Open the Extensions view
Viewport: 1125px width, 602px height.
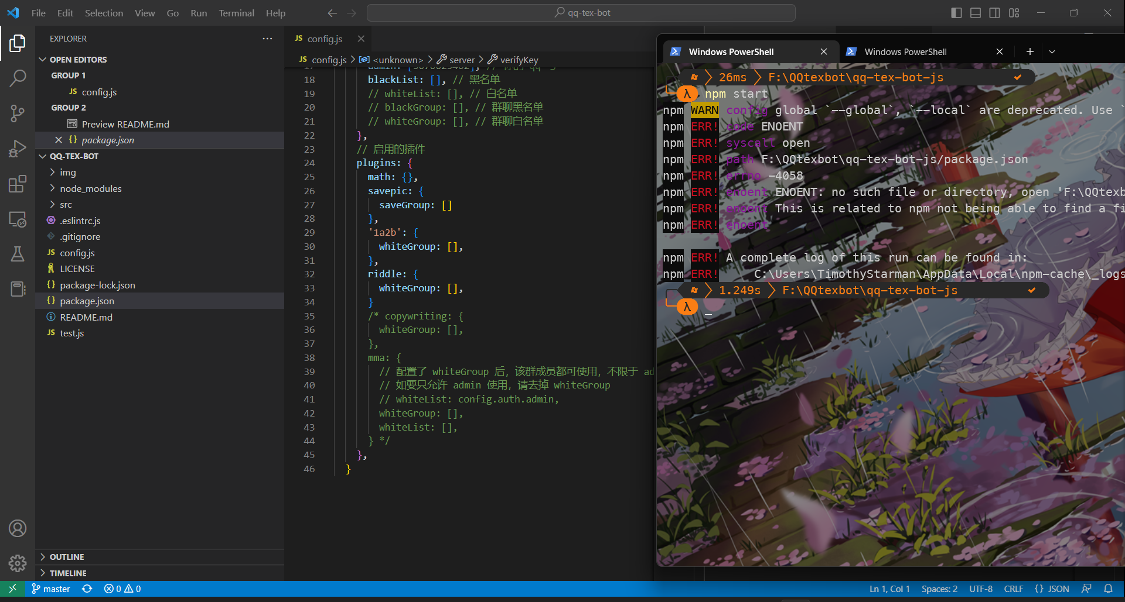[x=18, y=184]
